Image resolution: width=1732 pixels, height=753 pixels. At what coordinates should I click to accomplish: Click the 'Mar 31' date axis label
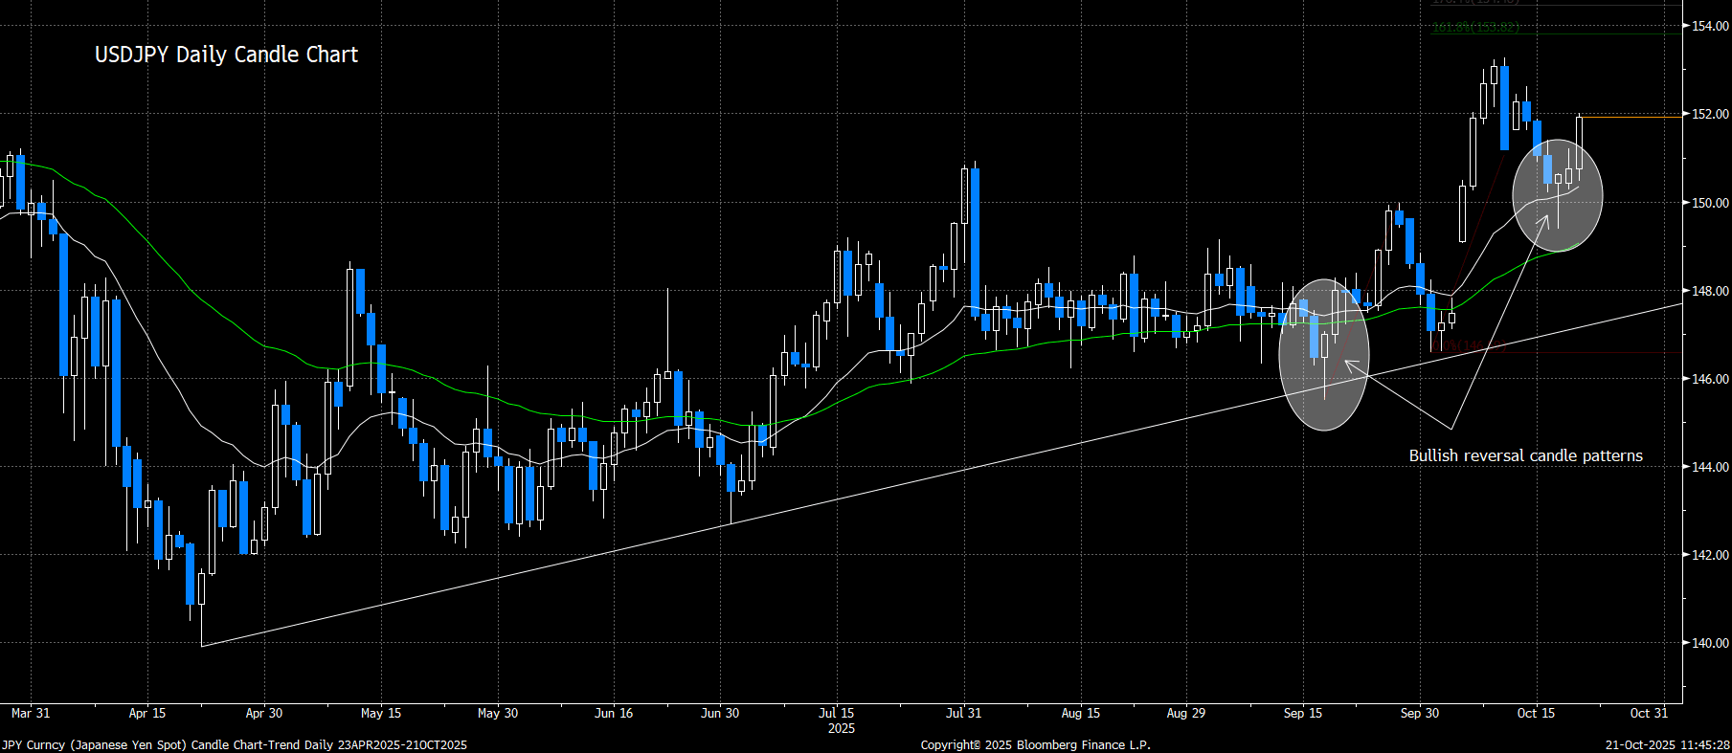tap(31, 713)
